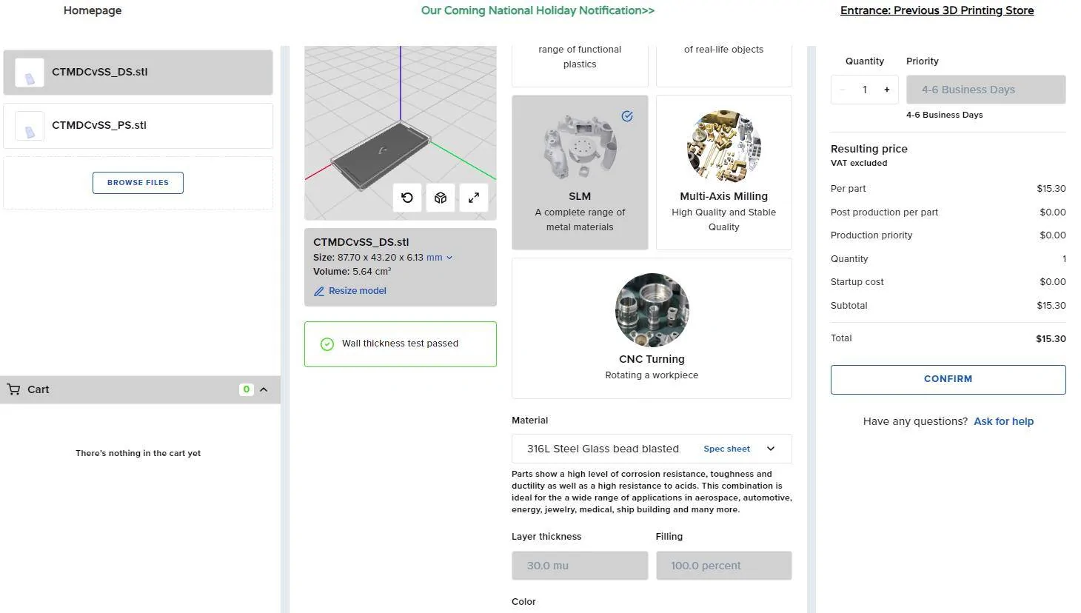Click the Cart header label
The height and width of the screenshot is (613, 1081).
pyautogui.click(x=39, y=389)
